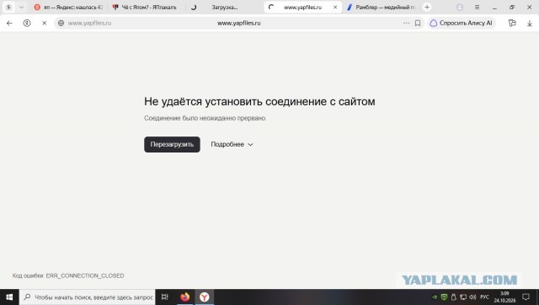Click the Соединение было неожиданно прервано text

(x=205, y=118)
